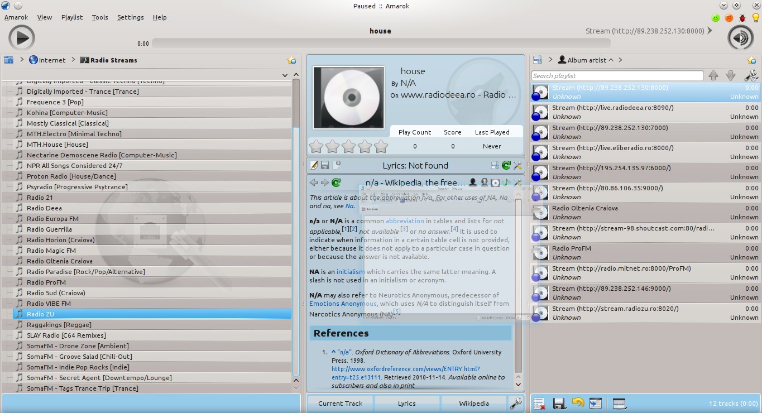The width and height of the screenshot is (762, 413).
Task: Follow the 'initialism' link
Action: point(351,272)
